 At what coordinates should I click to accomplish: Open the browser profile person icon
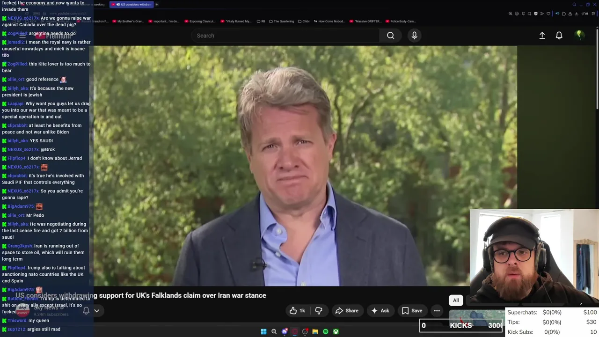pos(570,14)
